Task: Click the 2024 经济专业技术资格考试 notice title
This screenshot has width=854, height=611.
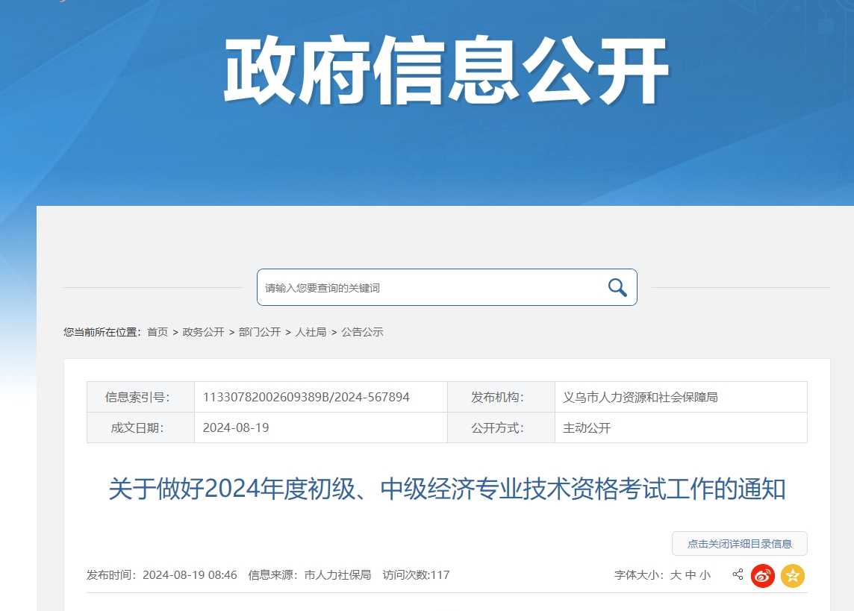Action: tap(446, 489)
